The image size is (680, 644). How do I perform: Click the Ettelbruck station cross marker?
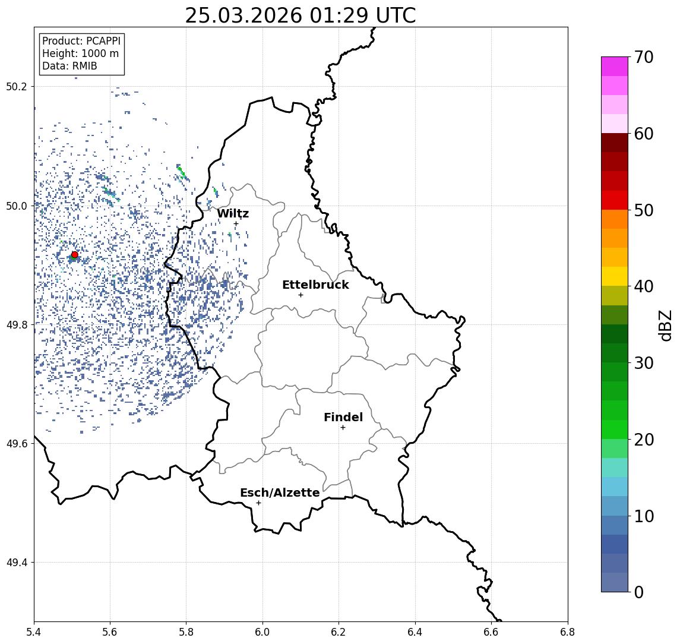point(301,295)
